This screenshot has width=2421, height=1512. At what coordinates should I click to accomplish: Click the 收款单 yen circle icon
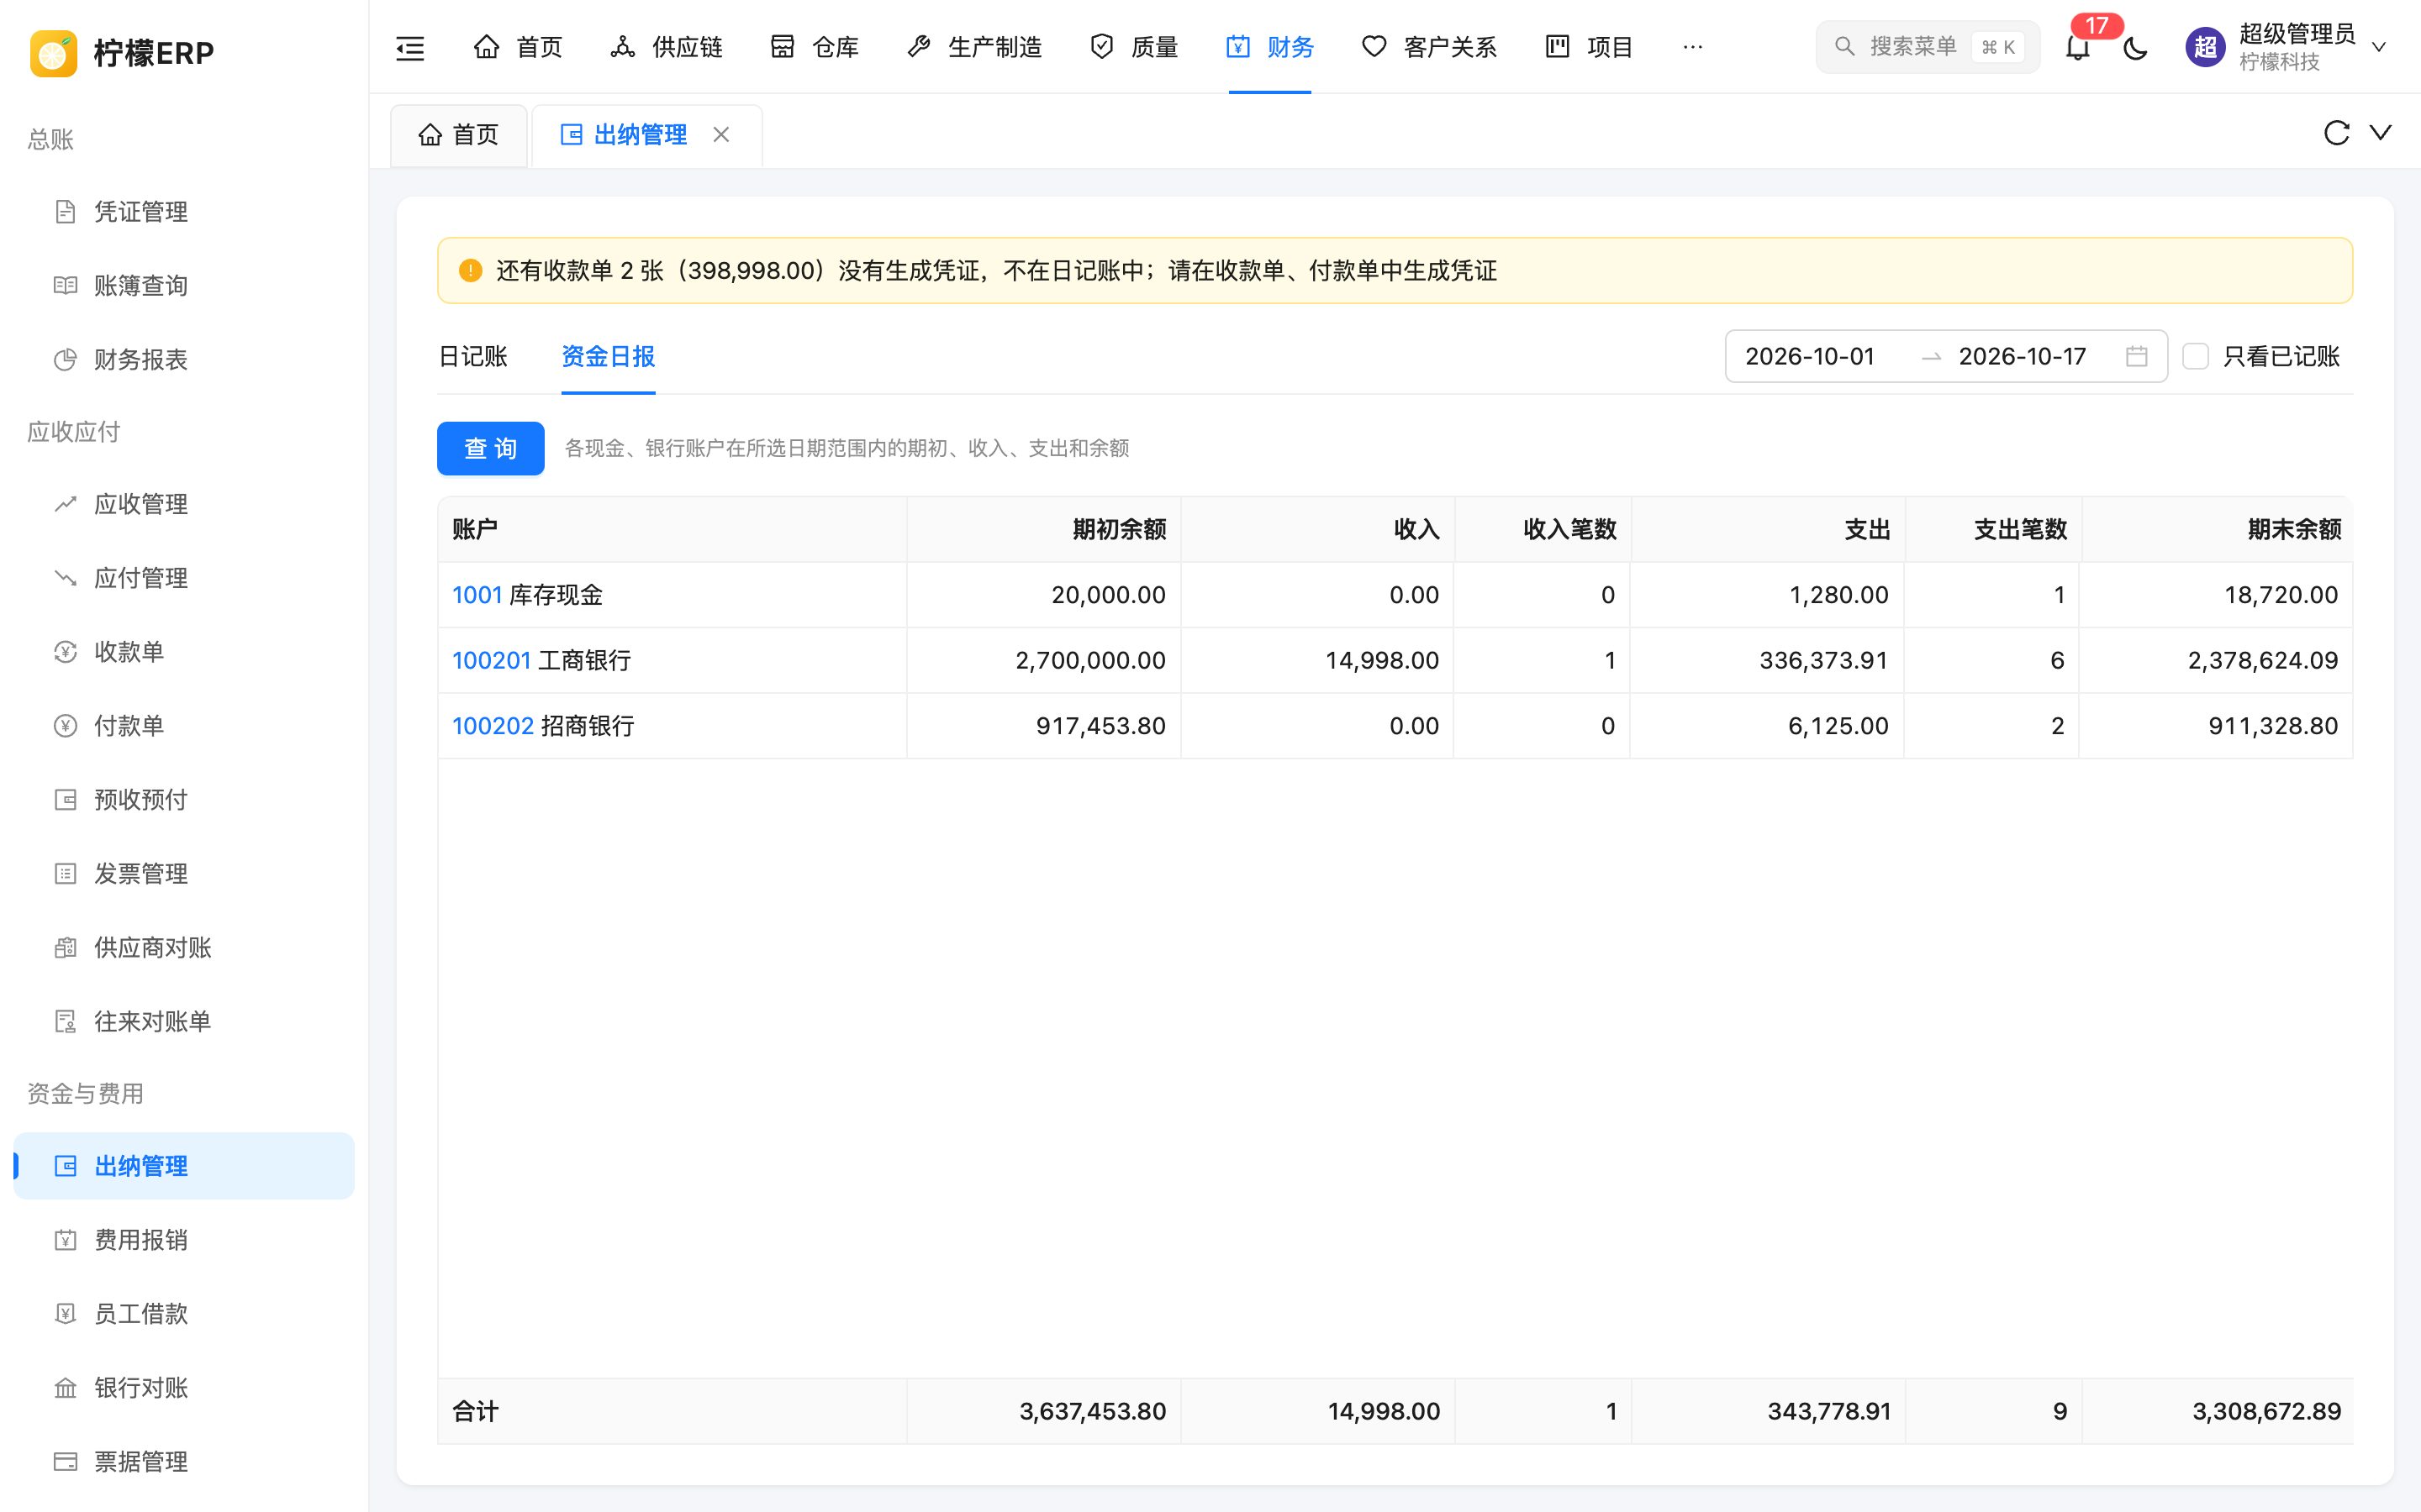65,652
